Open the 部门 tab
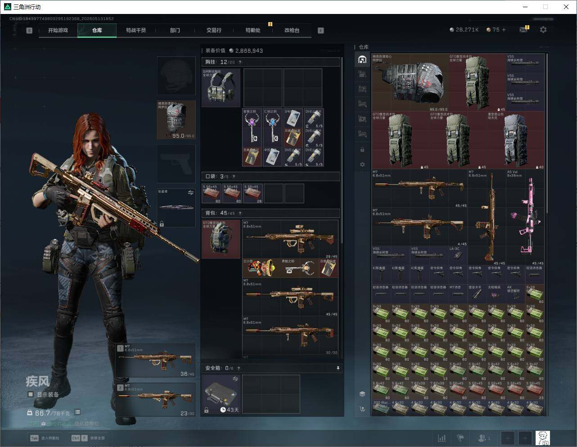The width and height of the screenshot is (577, 447). tap(175, 30)
